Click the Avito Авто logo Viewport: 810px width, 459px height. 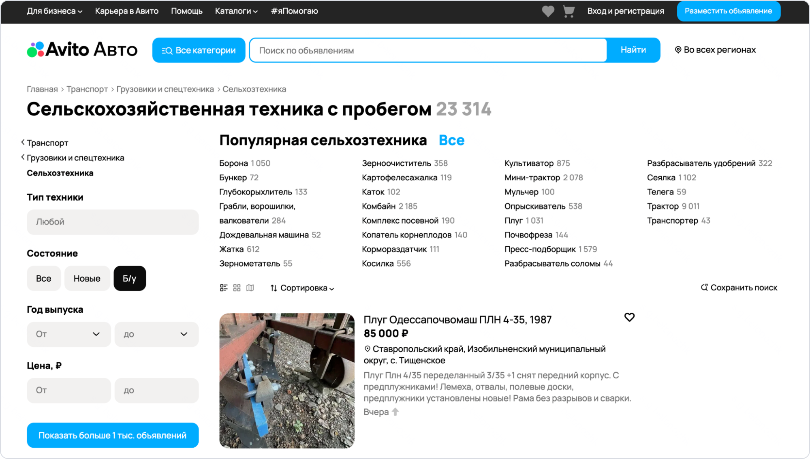82,50
